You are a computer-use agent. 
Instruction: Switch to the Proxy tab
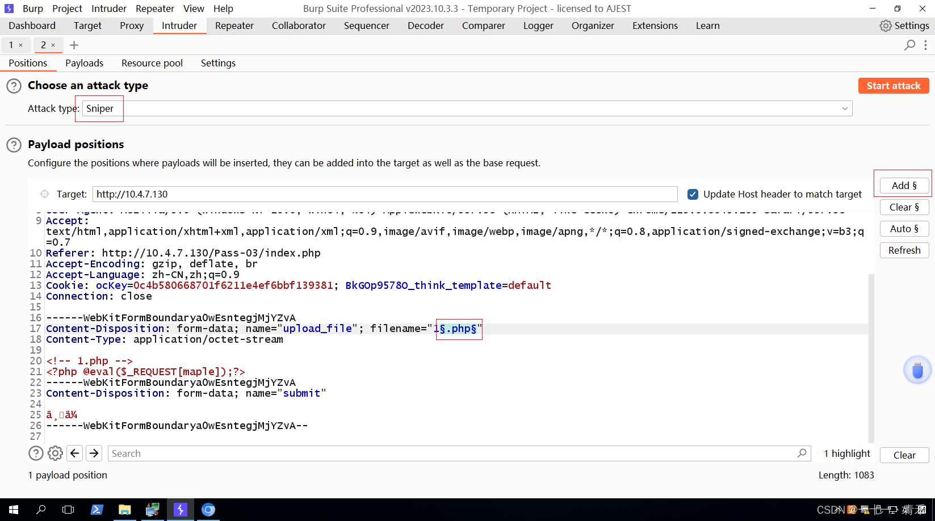coord(132,26)
